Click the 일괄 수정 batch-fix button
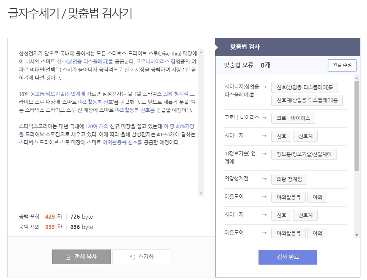This screenshot has height=280, width=367. click(x=342, y=65)
